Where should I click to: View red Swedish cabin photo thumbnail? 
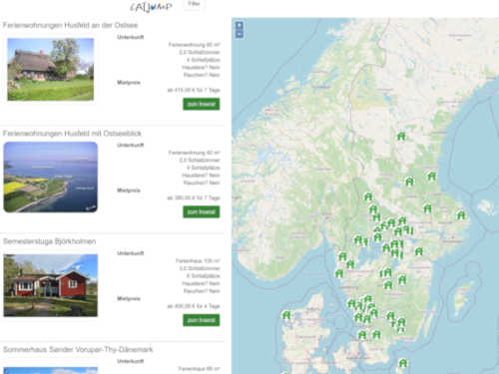(x=51, y=285)
